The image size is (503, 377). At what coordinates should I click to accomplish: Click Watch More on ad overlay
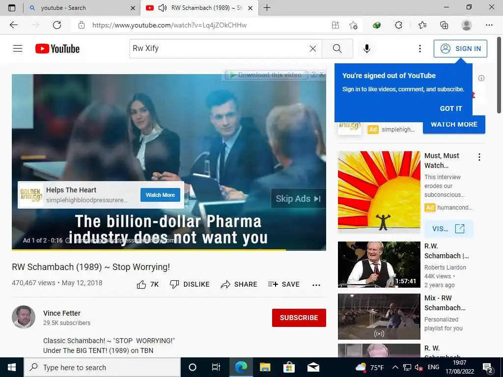tap(160, 195)
